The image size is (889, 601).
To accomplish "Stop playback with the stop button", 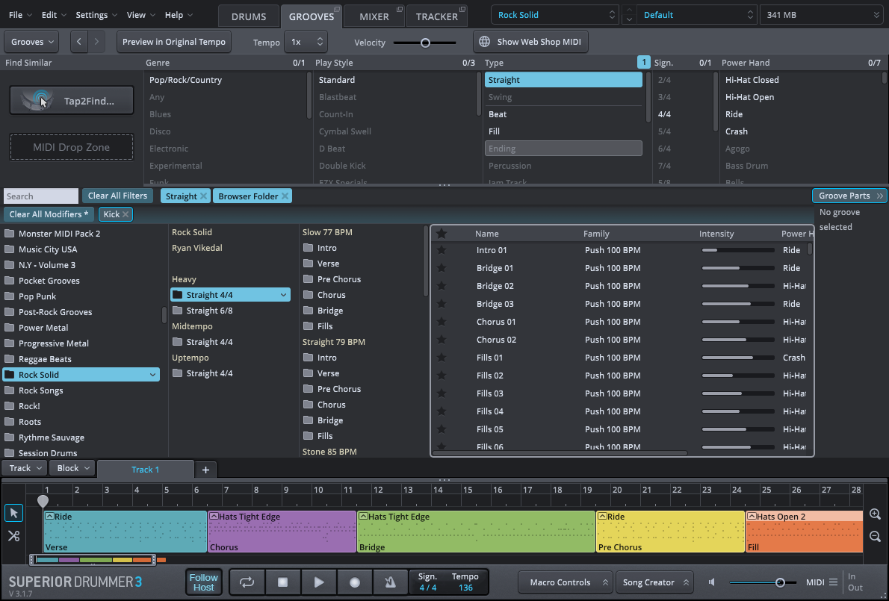I will (282, 582).
